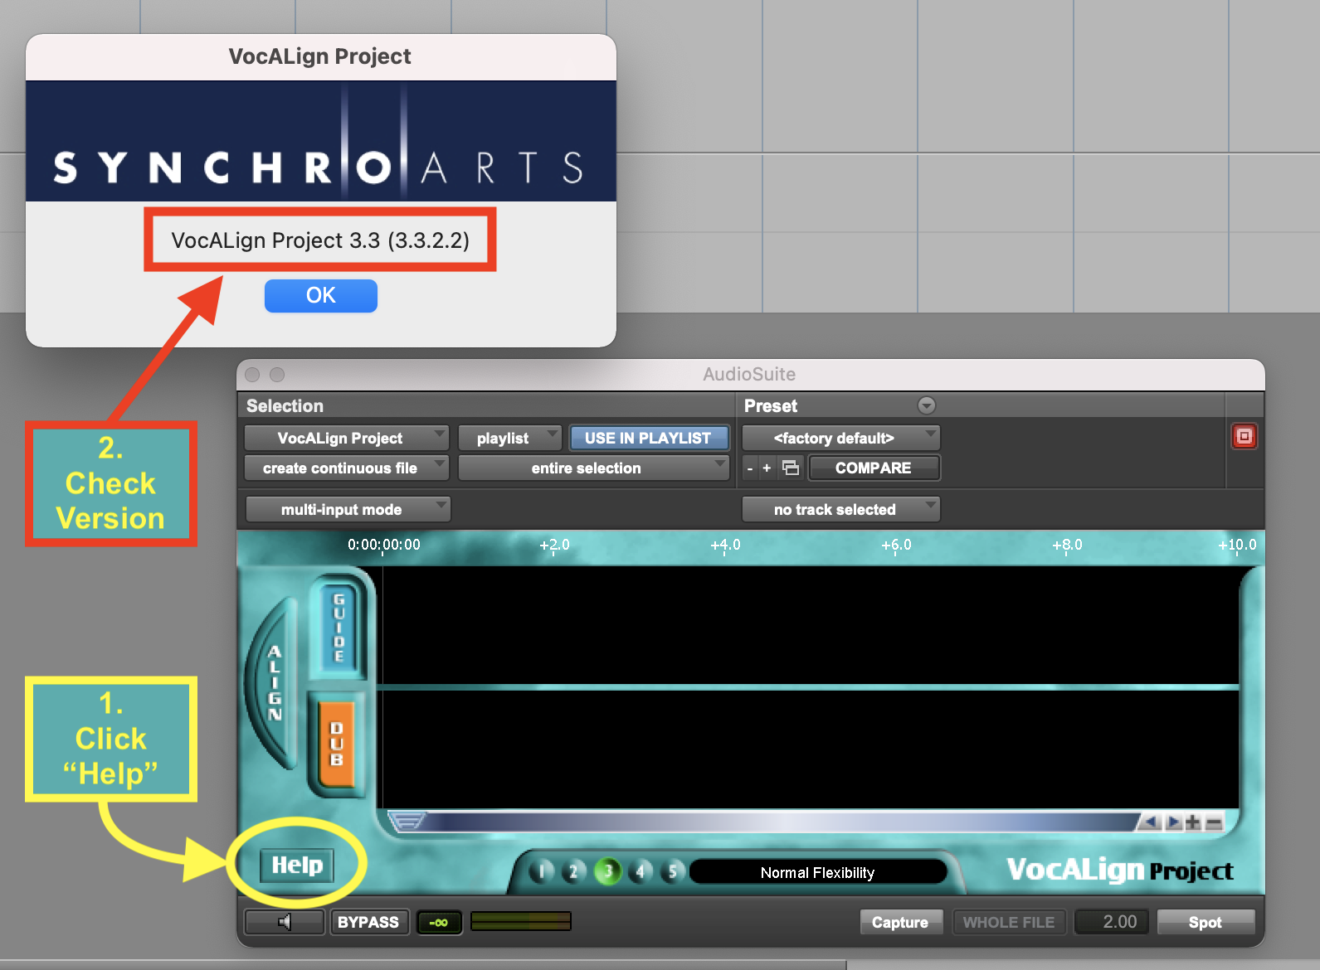Click the 2.00 handle length field

tap(1112, 922)
